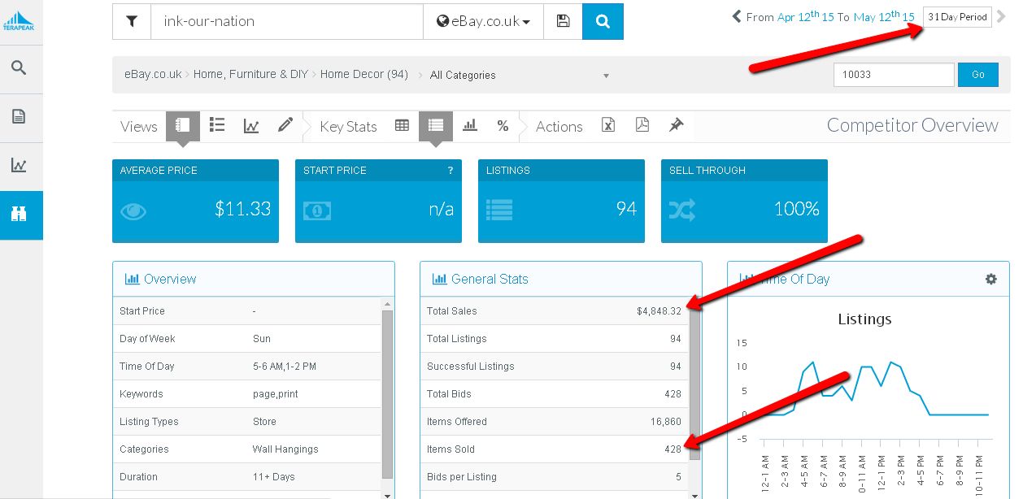The image size is (1023, 499).
Task: Focus the ink-our-nation search field
Action: [287, 22]
